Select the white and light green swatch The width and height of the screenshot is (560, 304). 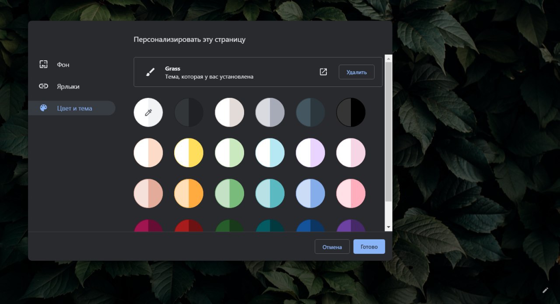click(x=229, y=153)
